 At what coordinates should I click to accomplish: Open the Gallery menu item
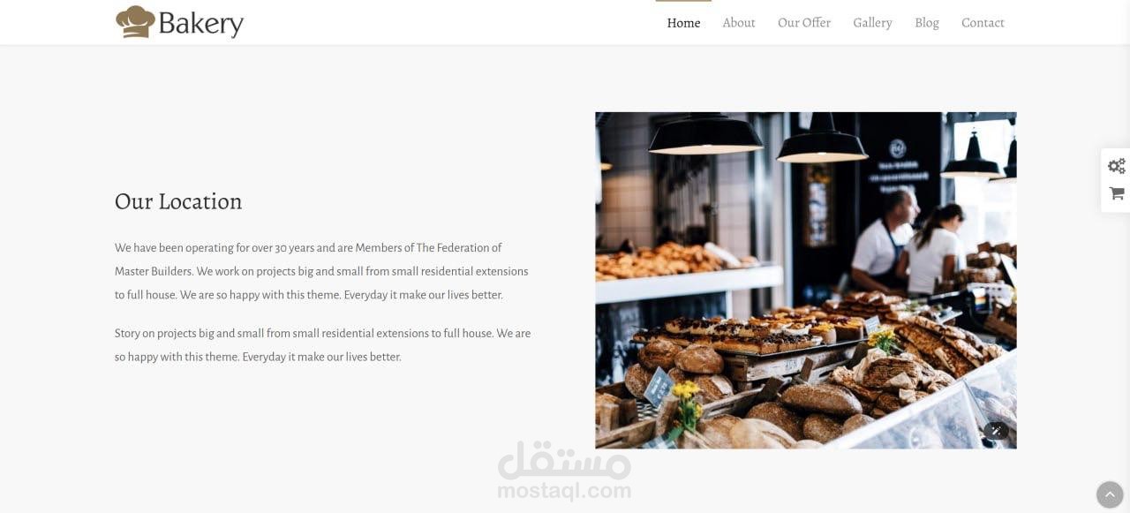click(872, 23)
